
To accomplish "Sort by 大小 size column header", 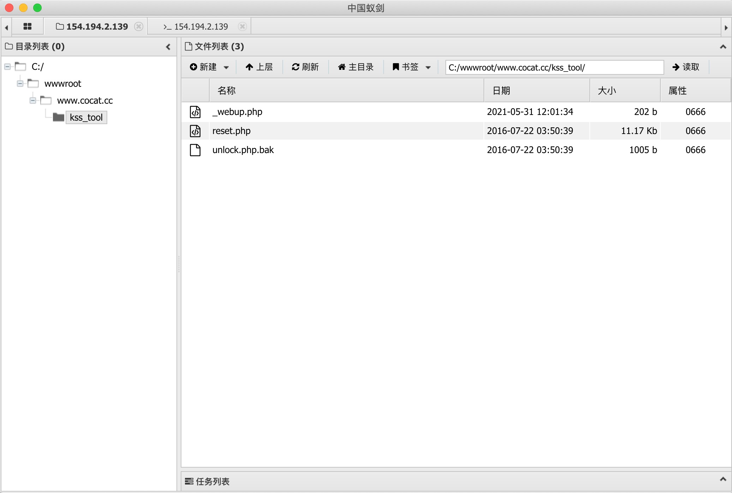I will pyautogui.click(x=625, y=91).
